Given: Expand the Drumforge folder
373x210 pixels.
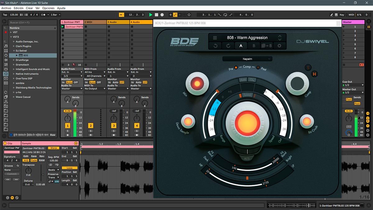Looking at the screenshot, I should [14, 60].
